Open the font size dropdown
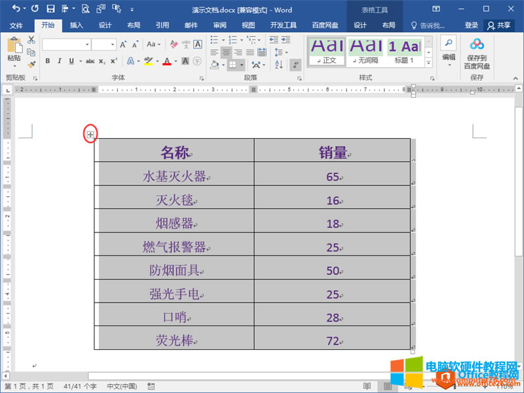This screenshot has height=393, width=524. (x=113, y=45)
